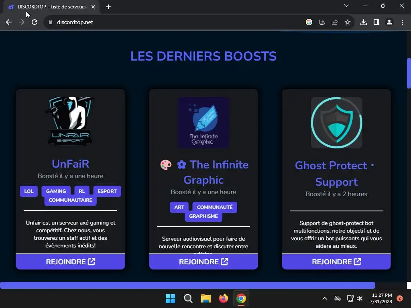Join UnFaiR server via REJOINDRE
The width and height of the screenshot is (411, 308).
(71, 261)
